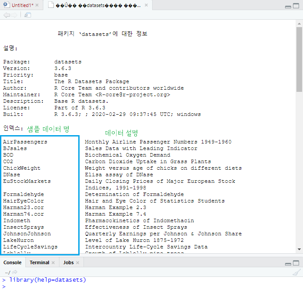Click the CO2 dataset name
This screenshot has height=290, width=303.
tap(8, 162)
